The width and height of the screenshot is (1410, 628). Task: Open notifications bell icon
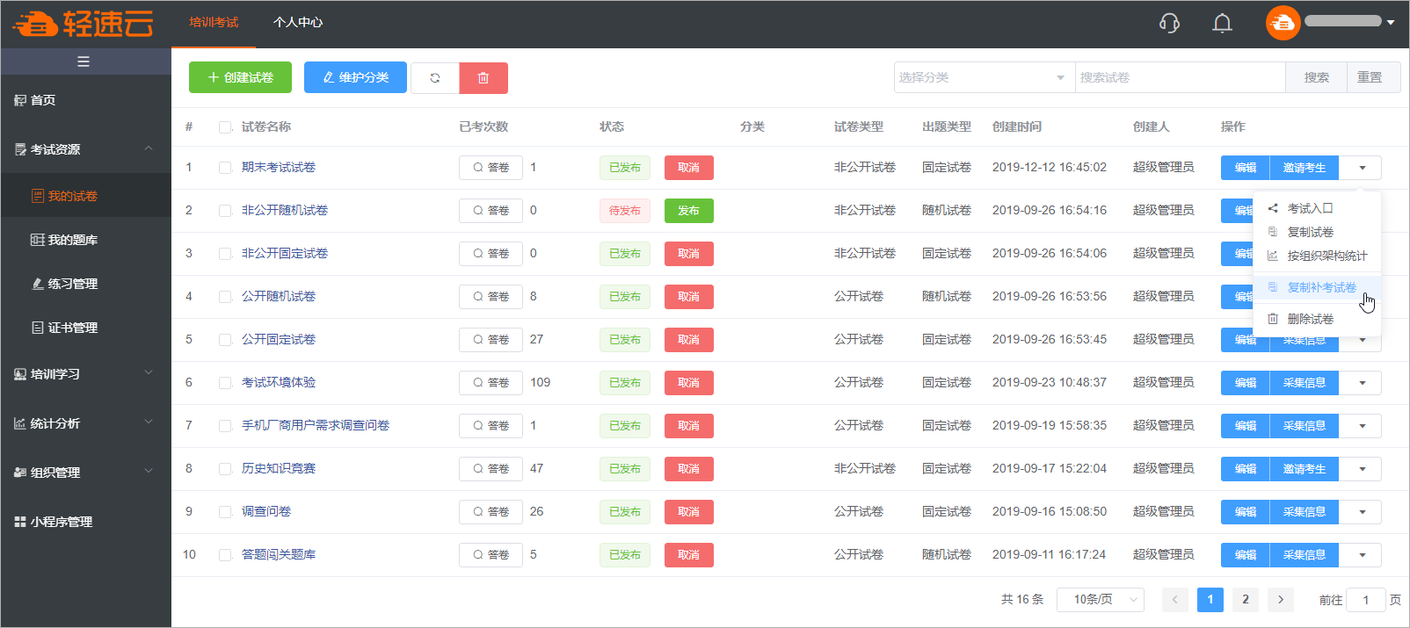point(1222,23)
